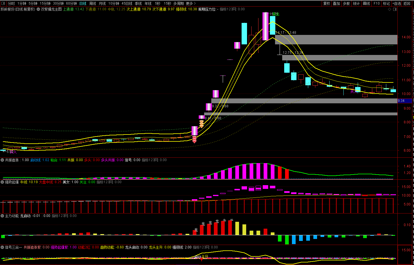Screen dimensions: 414x265
Task: Open the 强势起爆 indicator dropdown circle
Action: pos(2,182)
